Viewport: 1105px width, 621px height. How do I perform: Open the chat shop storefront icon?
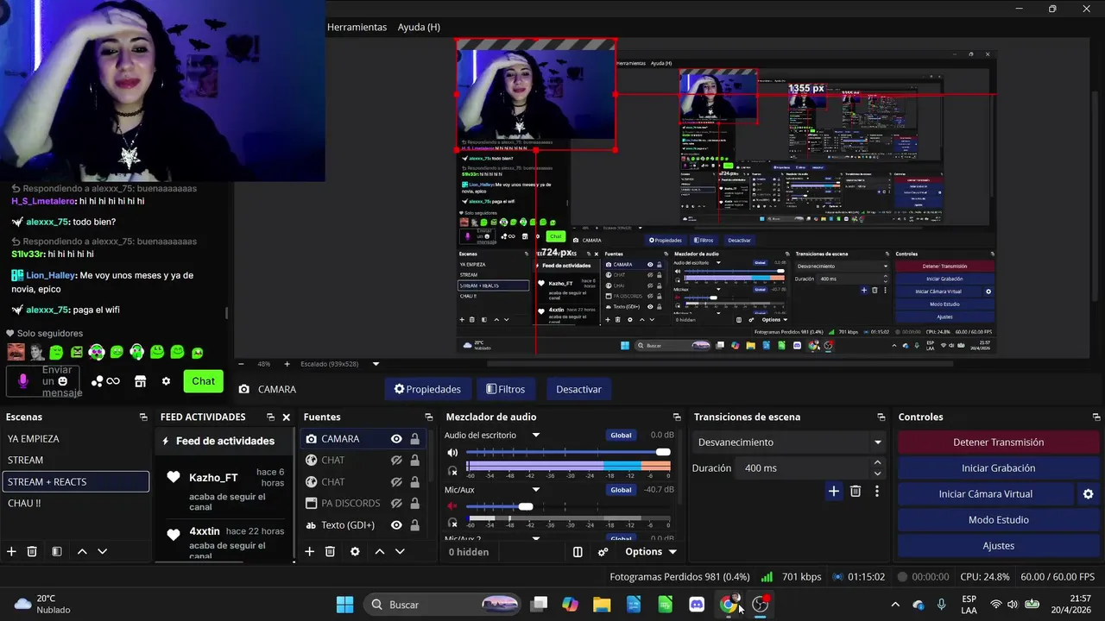[x=140, y=381]
